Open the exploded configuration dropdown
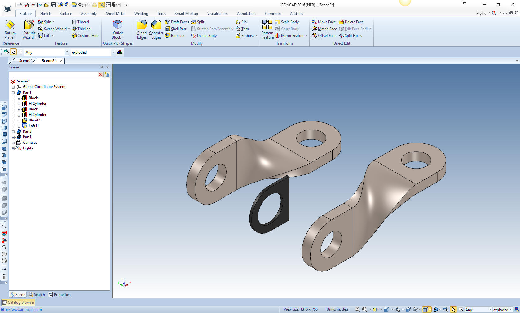This screenshot has height=313, width=520. click(x=113, y=52)
